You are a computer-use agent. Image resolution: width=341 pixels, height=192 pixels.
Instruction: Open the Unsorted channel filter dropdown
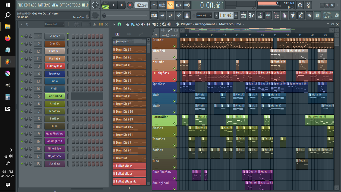[54, 24]
